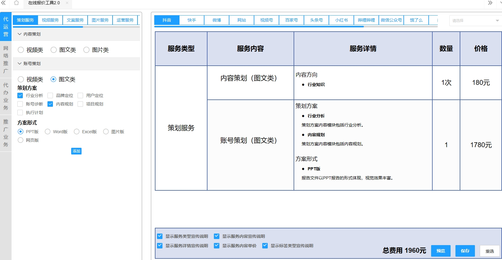Close the 在线报价工具2.0 tab
Image resolution: width=502 pixels, height=260 pixels.
(67, 3)
